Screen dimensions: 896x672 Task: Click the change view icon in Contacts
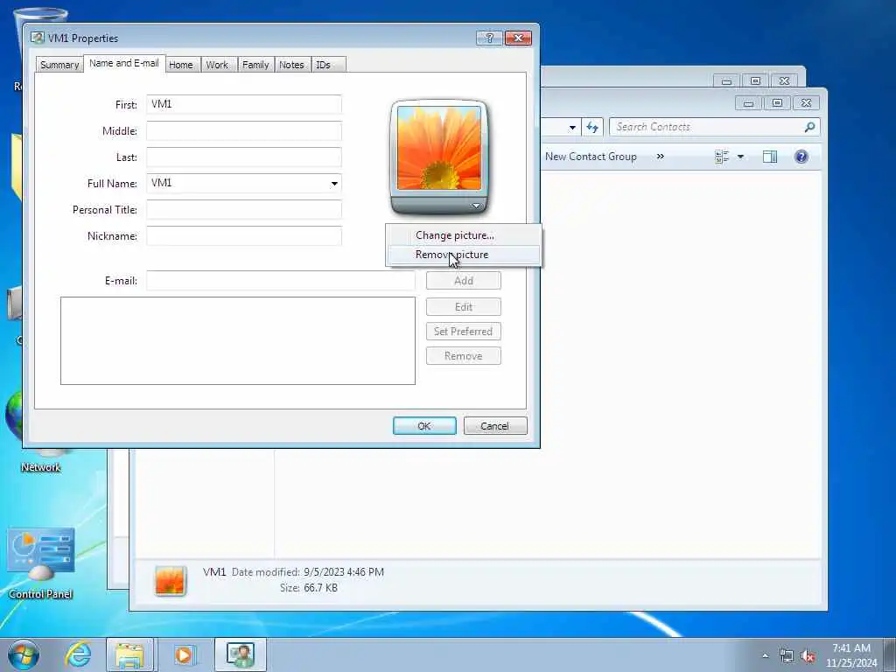click(x=722, y=157)
